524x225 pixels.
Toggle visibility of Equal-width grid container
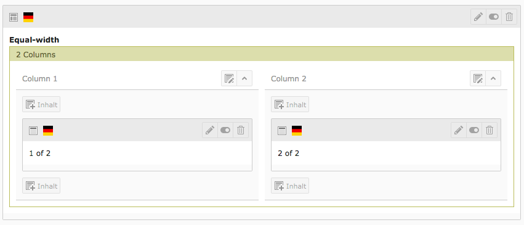pos(494,17)
